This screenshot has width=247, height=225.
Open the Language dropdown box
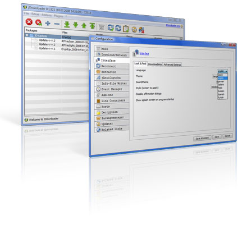click(x=223, y=71)
